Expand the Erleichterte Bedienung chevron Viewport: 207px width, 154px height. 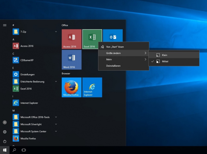56,81
